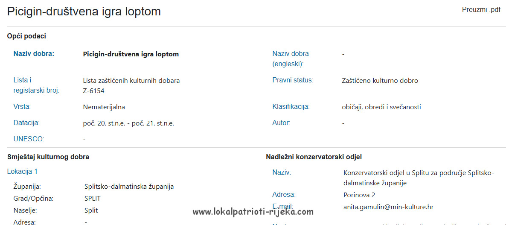Image resolution: width=506 pixels, height=225 pixels.
Task: Select the Nematerijalna type value
Action: 104,107
